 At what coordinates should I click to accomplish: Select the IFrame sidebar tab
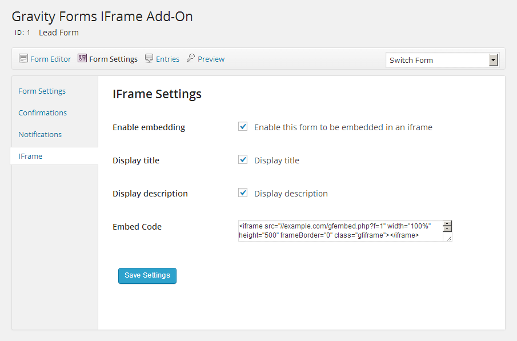click(x=30, y=156)
